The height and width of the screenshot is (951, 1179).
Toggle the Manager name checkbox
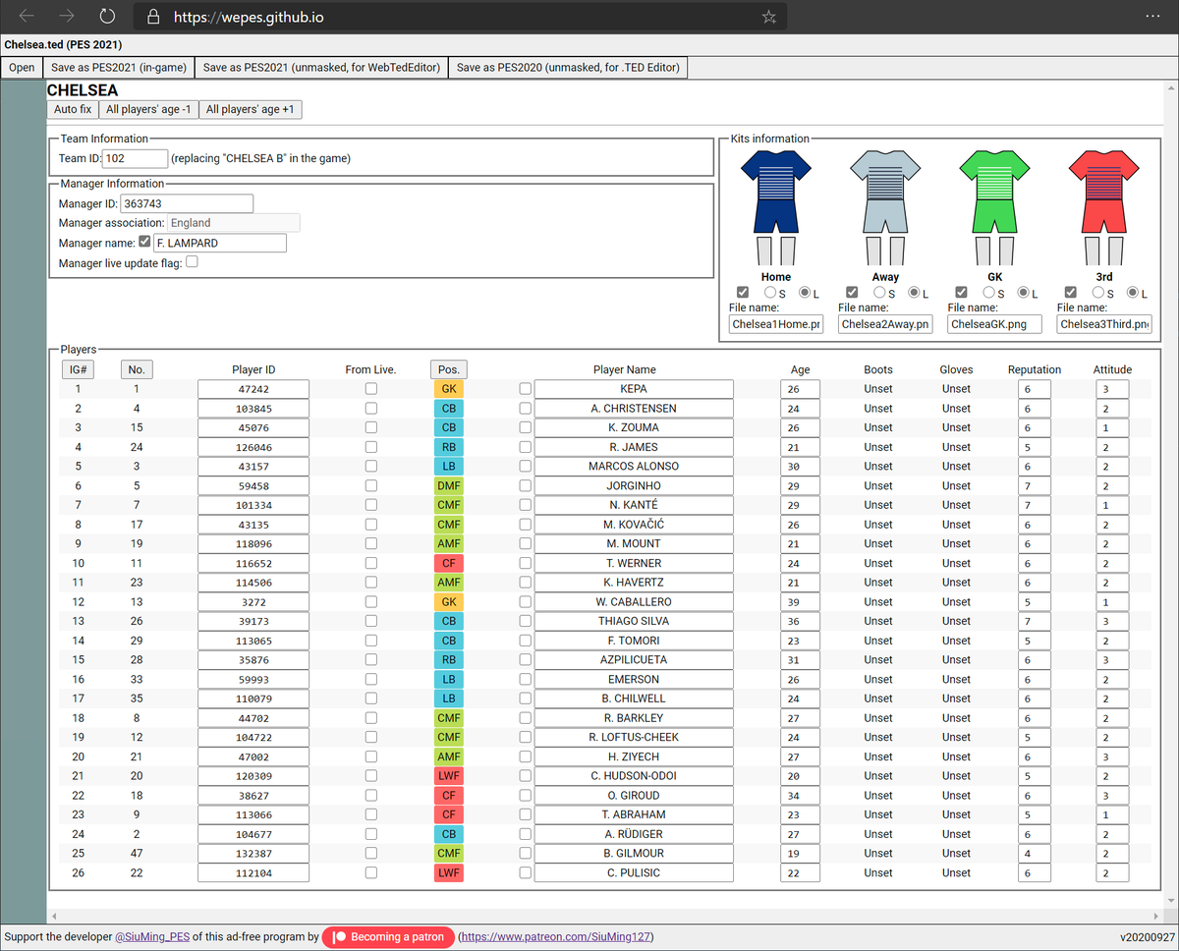pos(145,243)
